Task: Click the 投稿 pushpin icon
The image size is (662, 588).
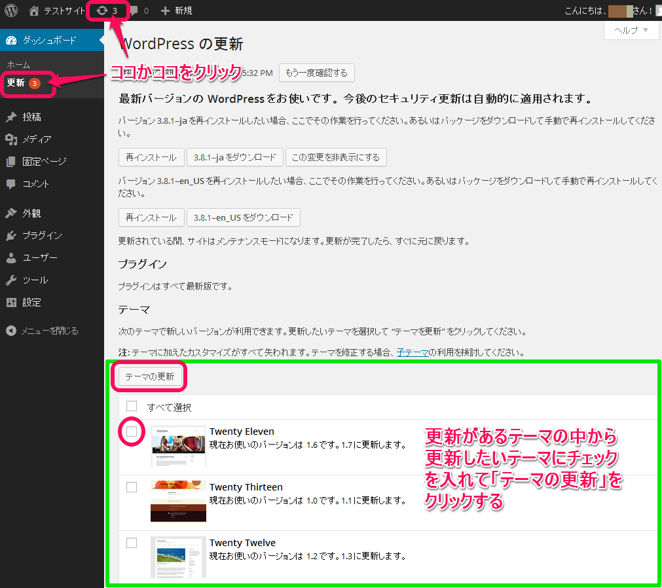Action: tap(11, 117)
